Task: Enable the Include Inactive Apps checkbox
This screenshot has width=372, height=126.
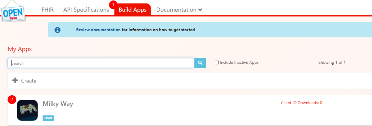Action: pos(217,63)
